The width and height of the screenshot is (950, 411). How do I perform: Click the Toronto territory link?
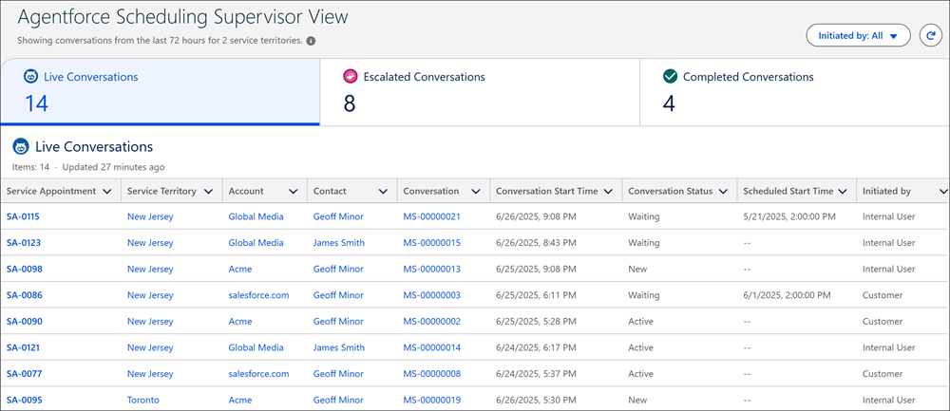click(143, 401)
